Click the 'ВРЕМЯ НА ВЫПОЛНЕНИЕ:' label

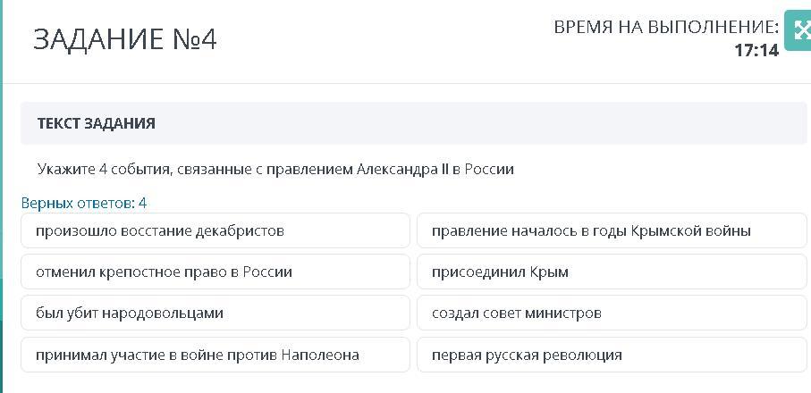(666, 28)
